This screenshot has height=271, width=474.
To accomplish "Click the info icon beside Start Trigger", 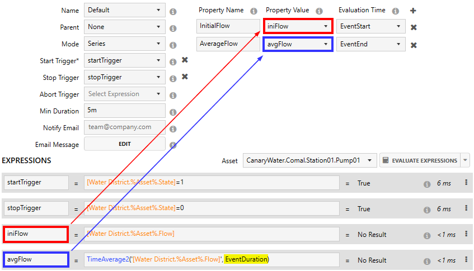I will (173, 62).
